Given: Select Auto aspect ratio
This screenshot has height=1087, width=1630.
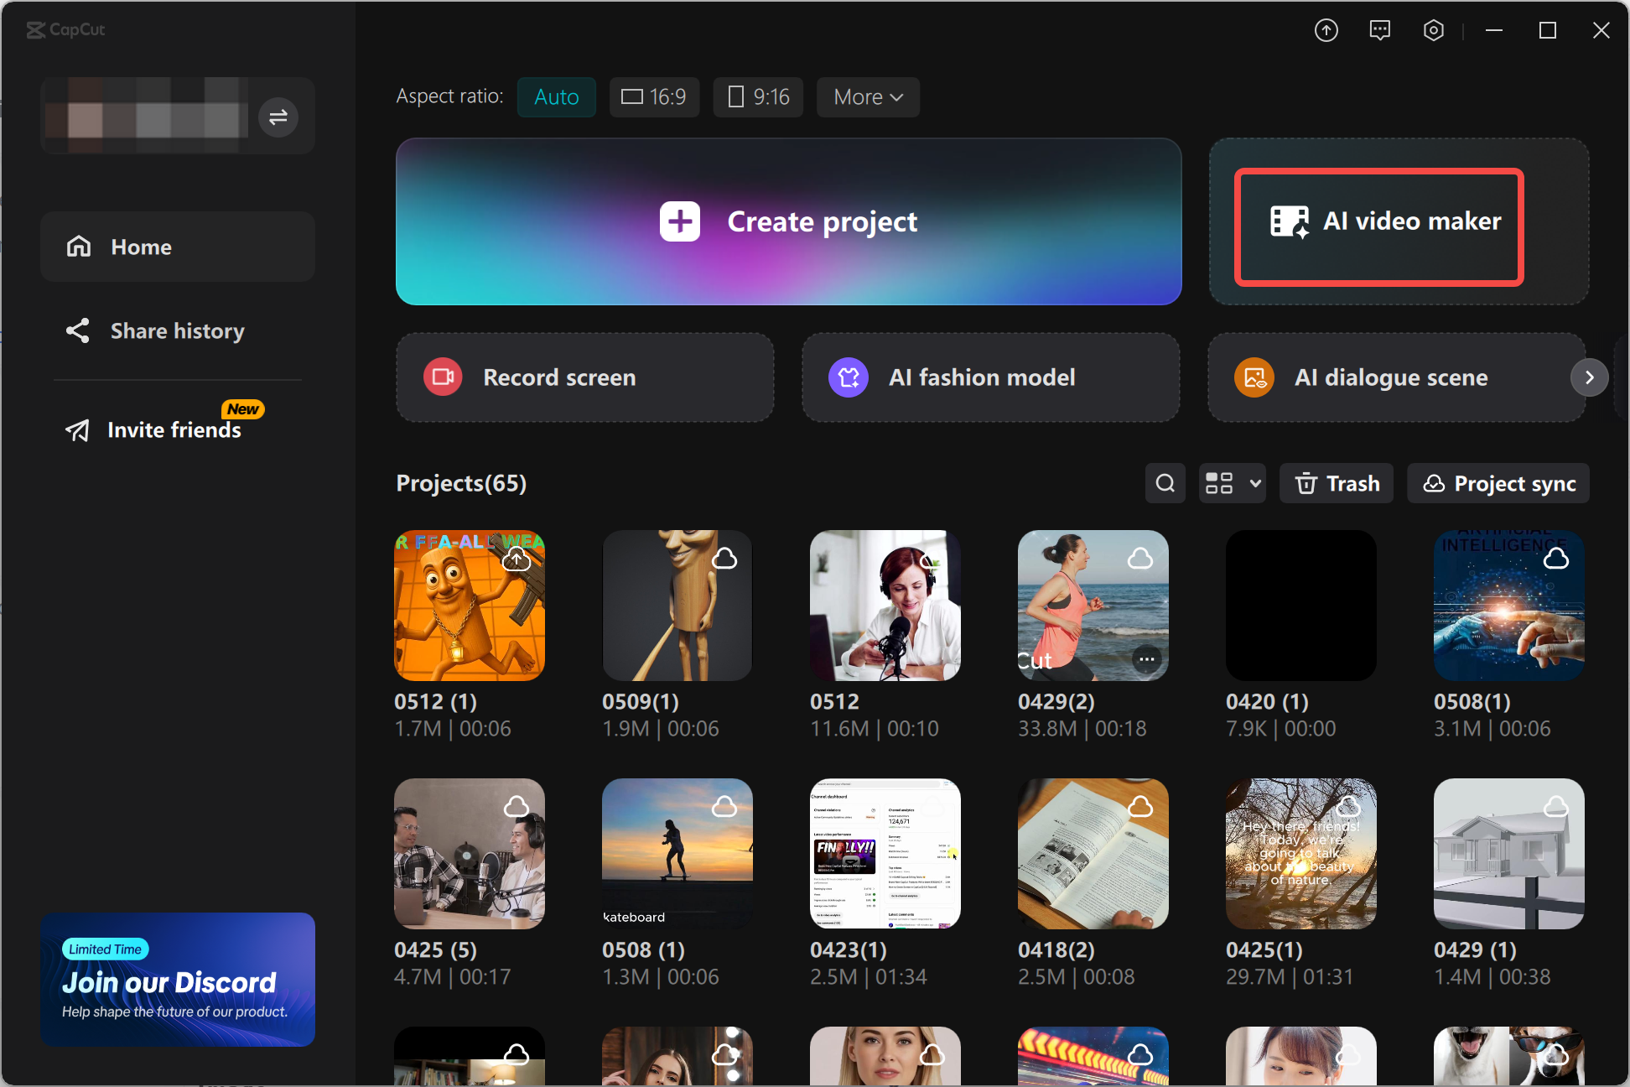Looking at the screenshot, I should pyautogui.click(x=556, y=97).
